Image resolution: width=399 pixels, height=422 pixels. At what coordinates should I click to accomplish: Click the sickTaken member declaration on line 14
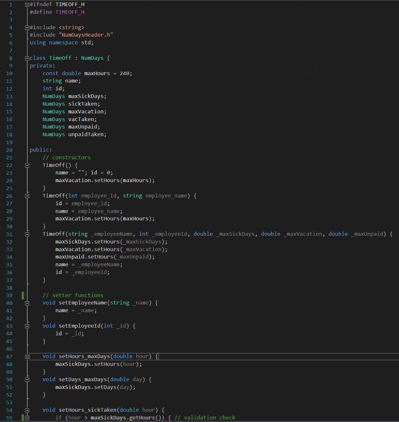[71, 104]
